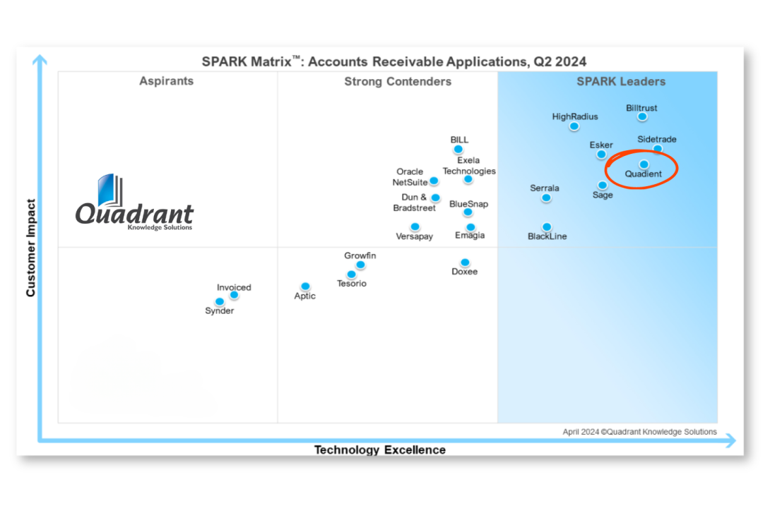Click the Customer Impact axis label
This screenshot has width=770, height=513.
[x=31, y=248]
